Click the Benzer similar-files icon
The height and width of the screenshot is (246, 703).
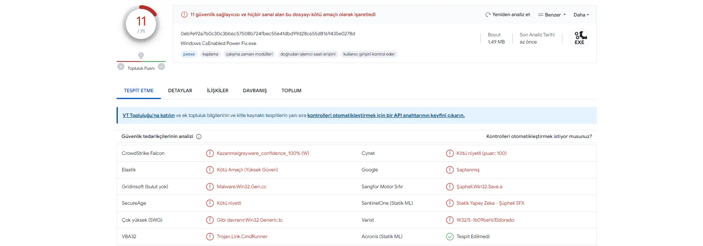click(541, 15)
